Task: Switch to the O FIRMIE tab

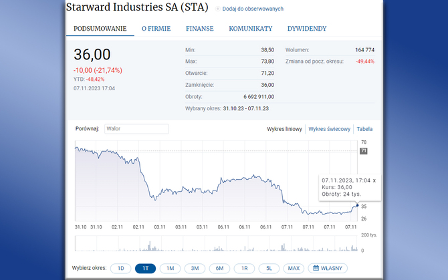Action: [156, 29]
